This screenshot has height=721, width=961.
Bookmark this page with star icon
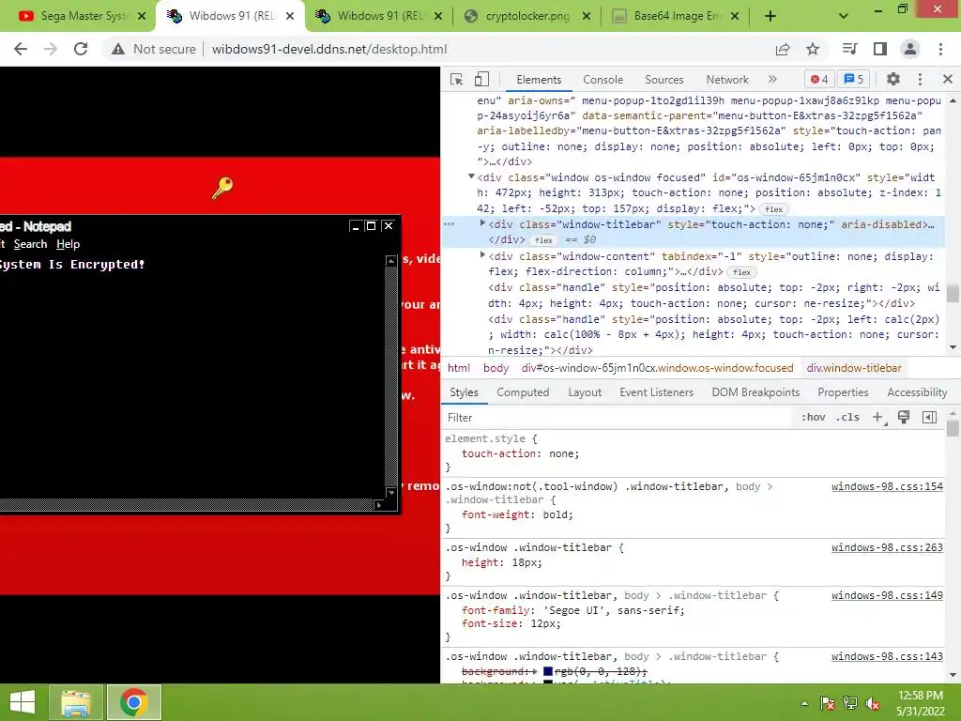813,49
